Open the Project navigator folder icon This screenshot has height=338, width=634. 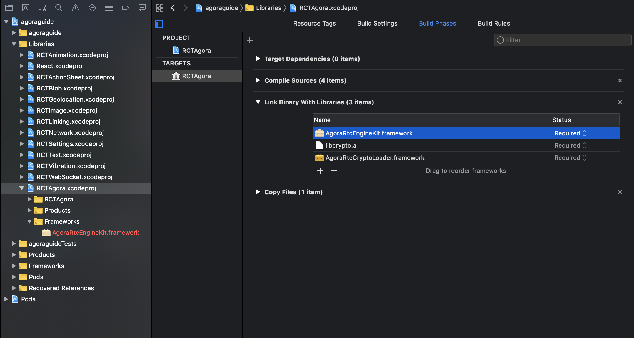[x=9, y=8]
